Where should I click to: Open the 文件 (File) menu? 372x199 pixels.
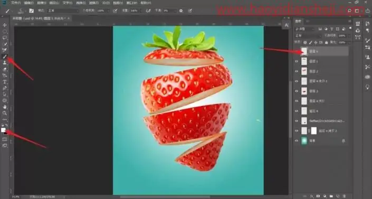(x=16, y=3)
